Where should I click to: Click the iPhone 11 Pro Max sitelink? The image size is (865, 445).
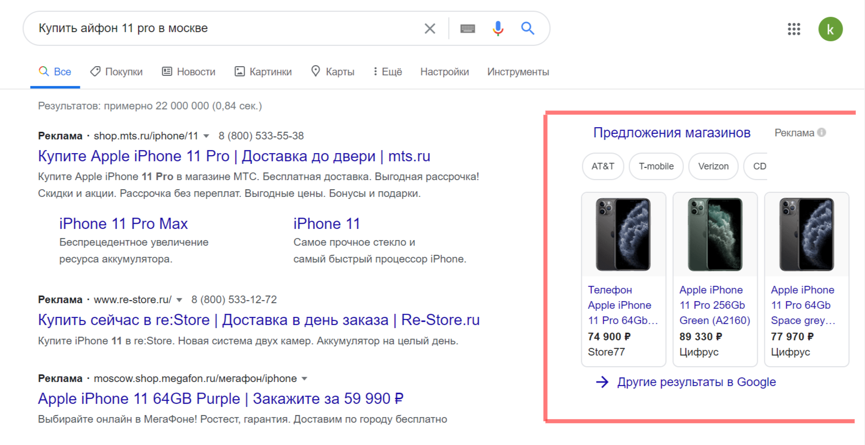click(124, 223)
